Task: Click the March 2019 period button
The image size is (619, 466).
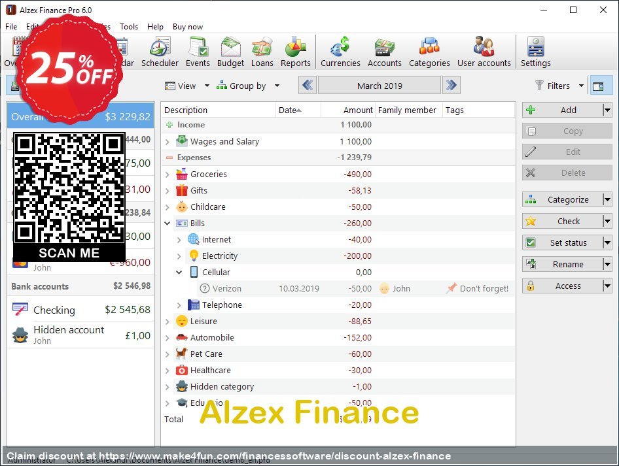Action: pyautogui.click(x=380, y=85)
